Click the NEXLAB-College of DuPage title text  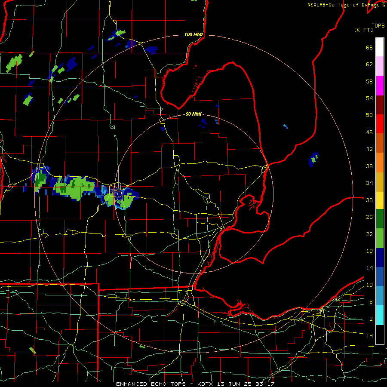tap(344, 5)
